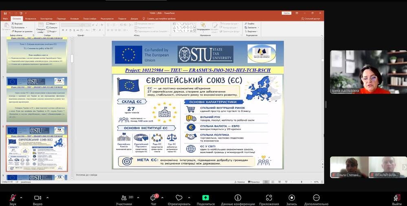Switch to the Конструктор ribbon tab
Image resolution: width=407 pixels, height=206 pixels.
(46, 19)
